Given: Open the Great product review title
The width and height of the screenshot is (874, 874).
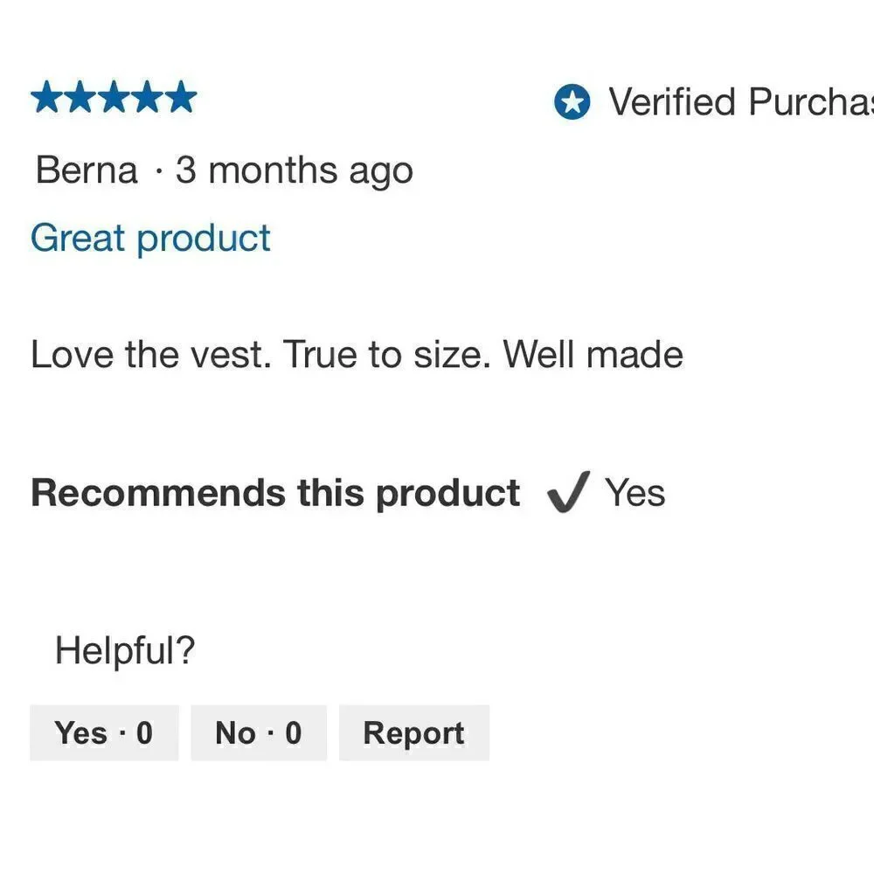Looking at the screenshot, I should pos(150,239).
